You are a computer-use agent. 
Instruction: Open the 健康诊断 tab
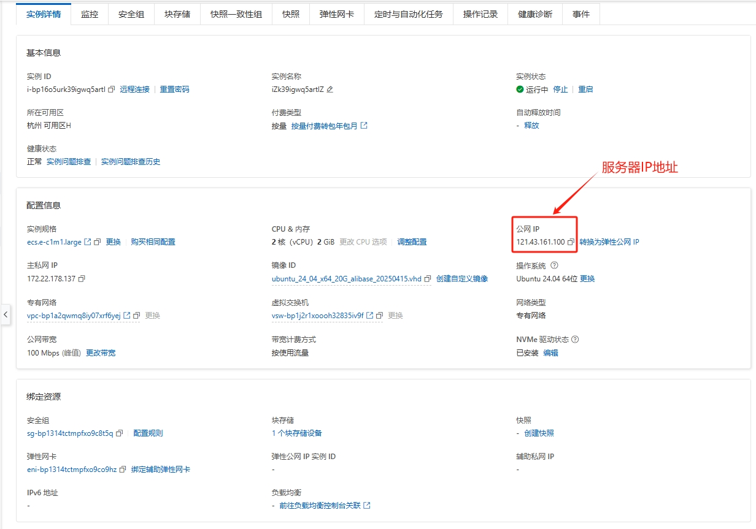tap(534, 14)
